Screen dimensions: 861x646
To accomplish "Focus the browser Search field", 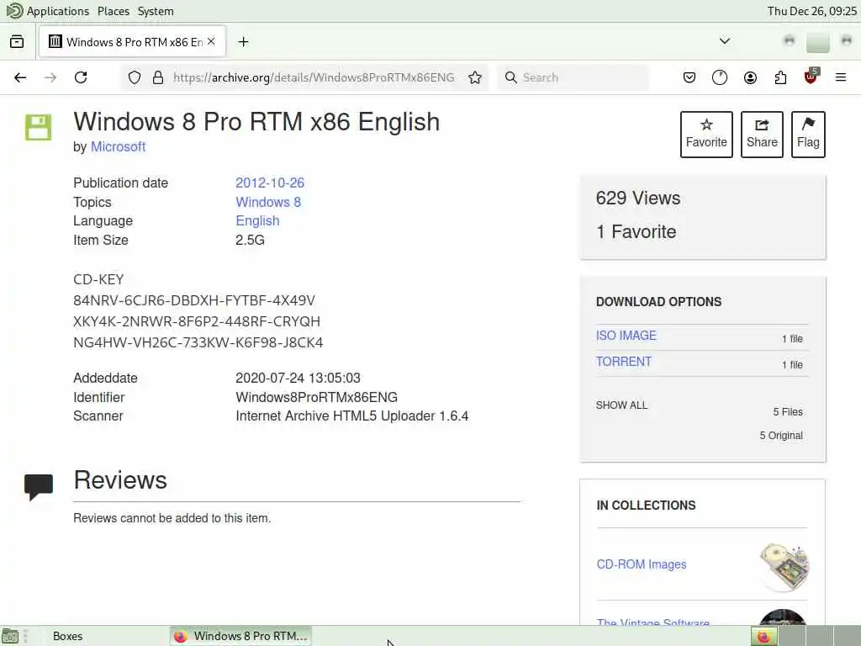I will [x=573, y=77].
